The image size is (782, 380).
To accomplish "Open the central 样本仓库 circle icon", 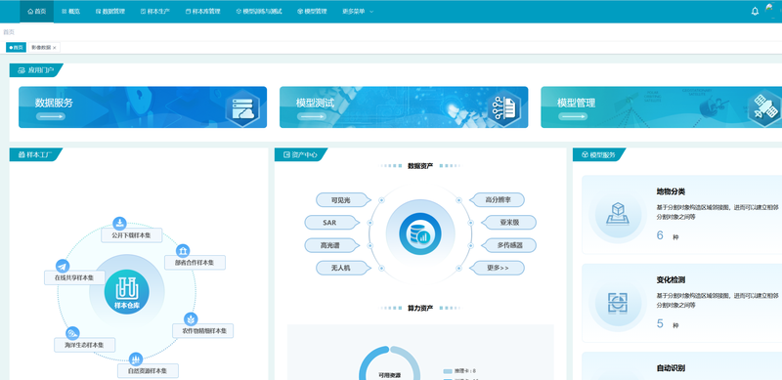I will click(x=127, y=292).
